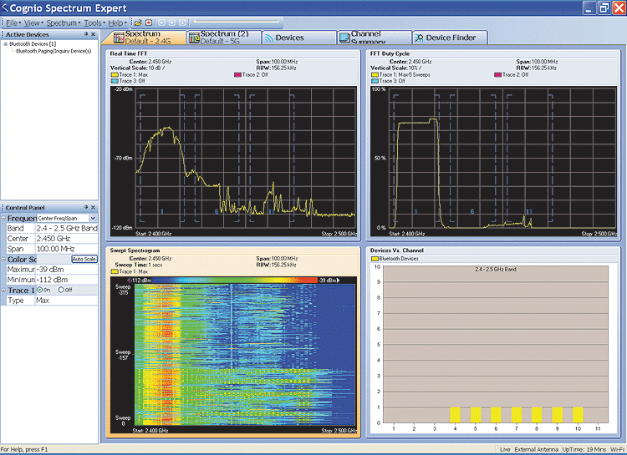The width and height of the screenshot is (627, 455).
Task: Click the Devices Vs. Channel panel title
Action: point(396,250)
